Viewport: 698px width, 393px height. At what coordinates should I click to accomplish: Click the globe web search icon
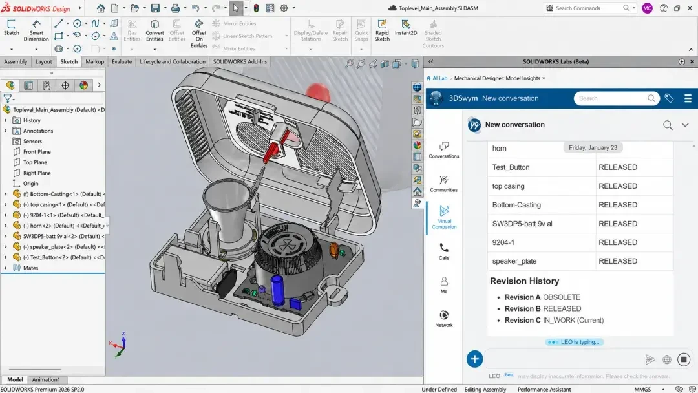[667, 359]
